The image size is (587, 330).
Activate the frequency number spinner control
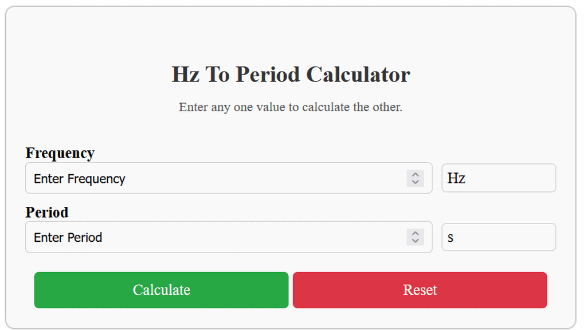click(x=414, y=178)
